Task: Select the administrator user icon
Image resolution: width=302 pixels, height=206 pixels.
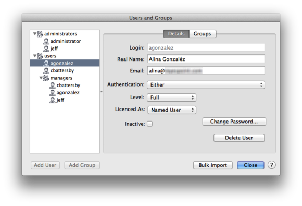Action: pos(46,41)
